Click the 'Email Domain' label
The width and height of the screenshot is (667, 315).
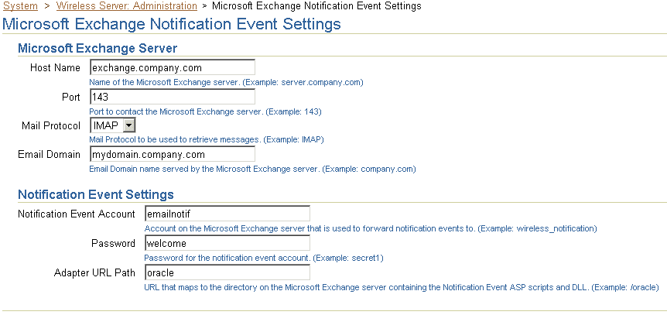tap(49, 155)
